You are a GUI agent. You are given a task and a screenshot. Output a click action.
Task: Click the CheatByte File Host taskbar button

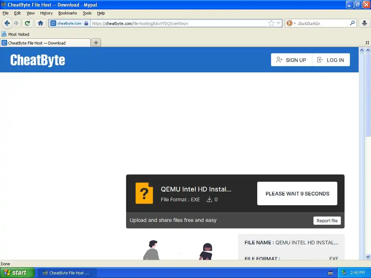coord(67,273)
